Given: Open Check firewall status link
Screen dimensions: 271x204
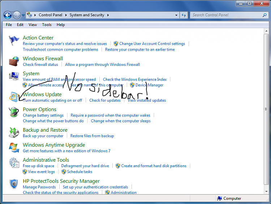Looking at the screenshot, I should coord(40,64).
